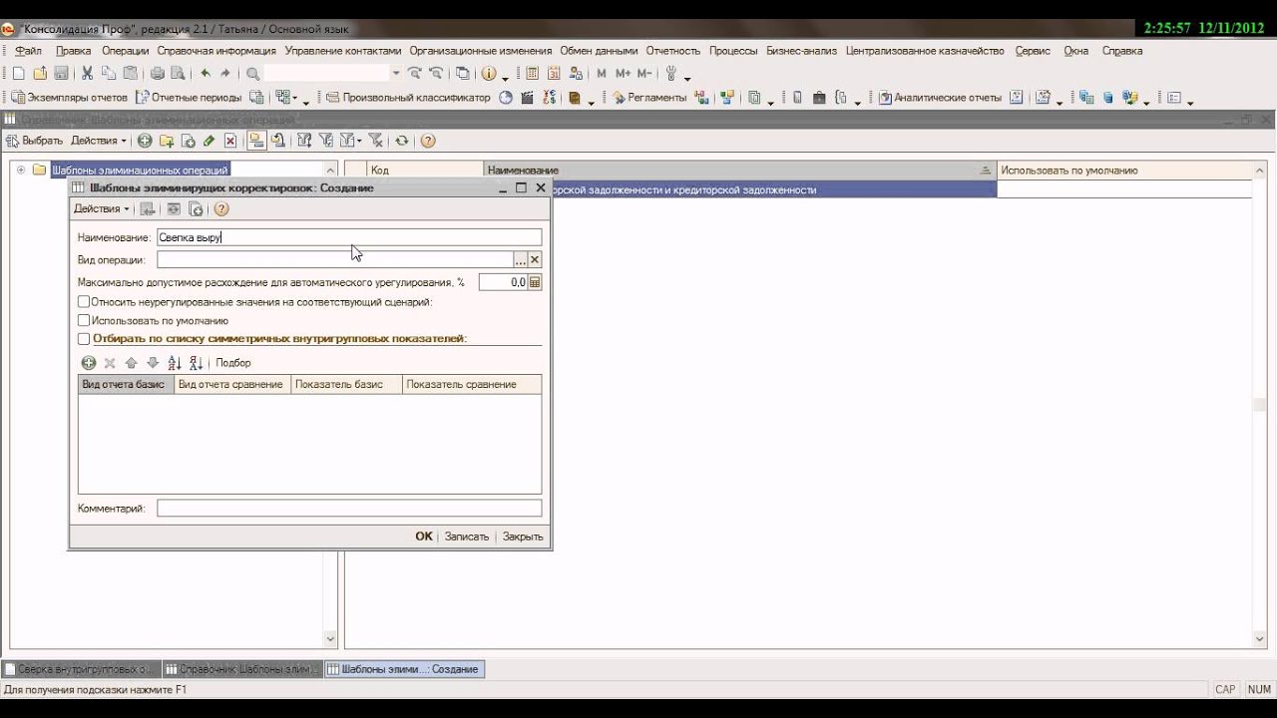Viewport: 1277px width, 718px height.
Task: Open the Бизнес-анализ menu
Action: point(802,51)
